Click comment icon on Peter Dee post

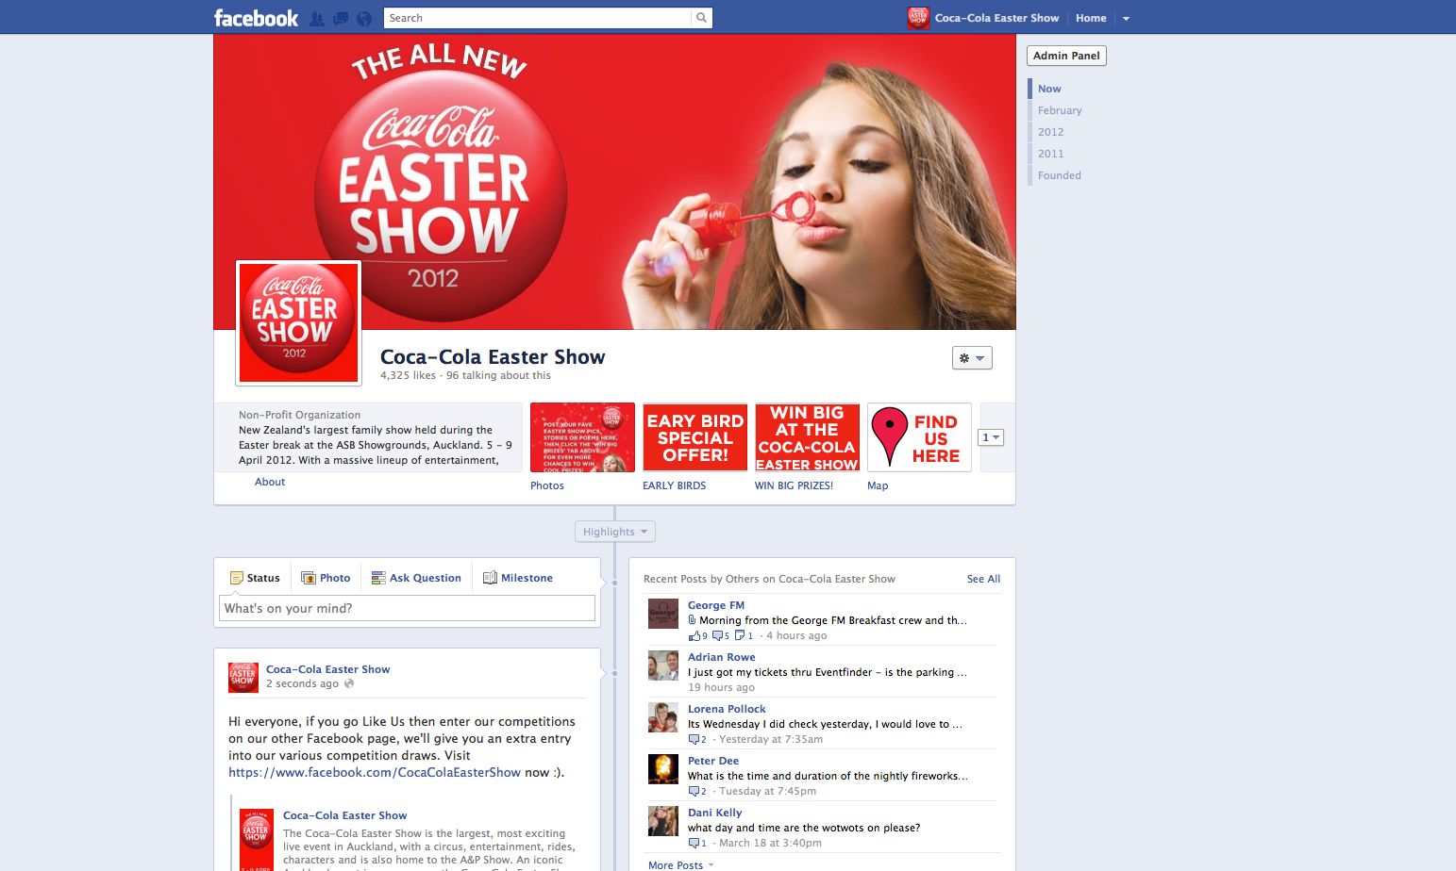[694, 792]
